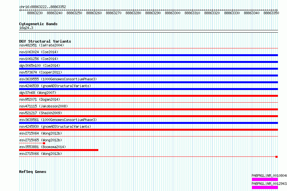Click ruler position 88863330
The height and width of the screenshot is (191, 287).
232,13
